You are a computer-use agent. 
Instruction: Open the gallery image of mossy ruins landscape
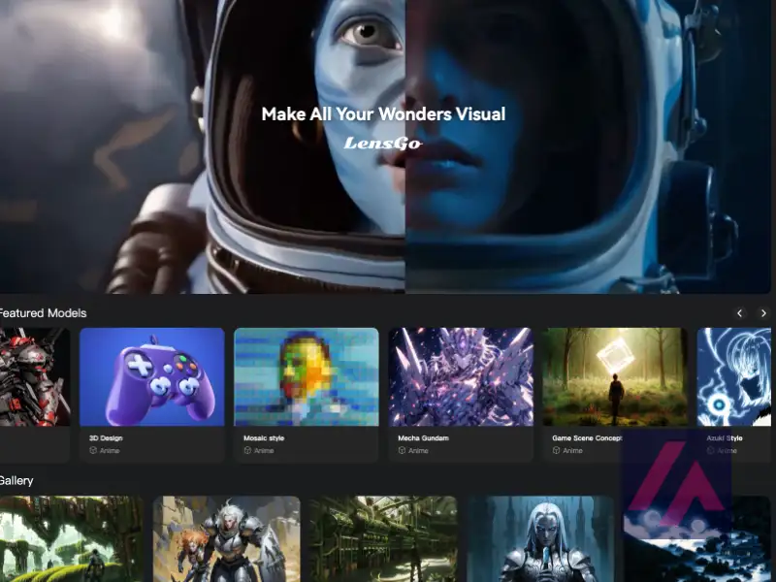pyautogui.click(x=72, y=539)
